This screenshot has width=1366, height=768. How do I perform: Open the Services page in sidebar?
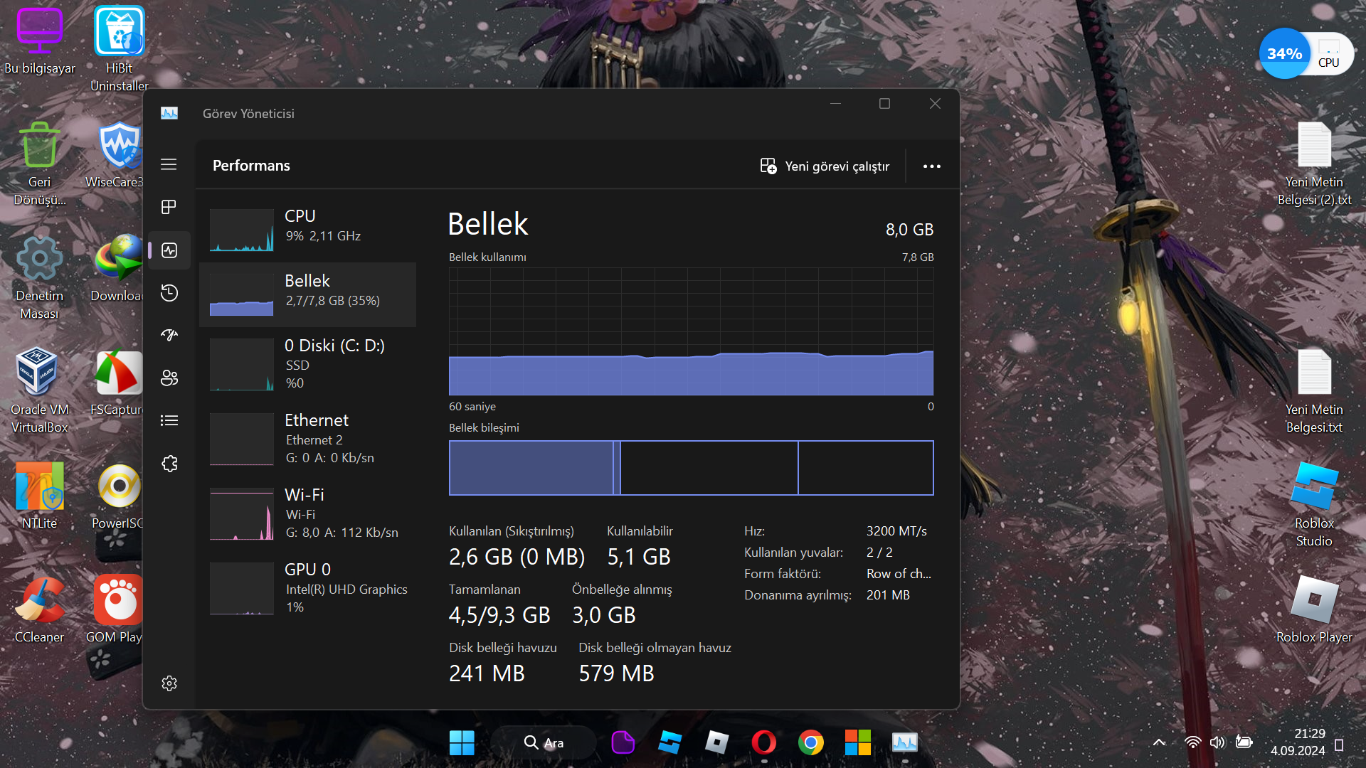(x=169, y=464)
